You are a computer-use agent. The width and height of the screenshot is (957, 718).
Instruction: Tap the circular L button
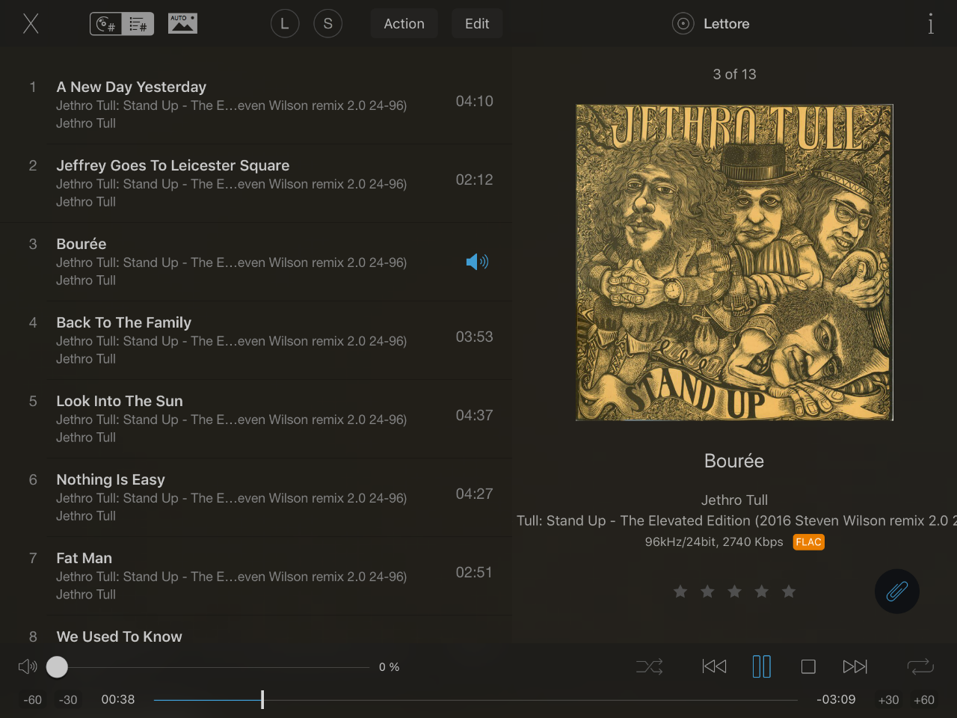[x=285, y=24]
